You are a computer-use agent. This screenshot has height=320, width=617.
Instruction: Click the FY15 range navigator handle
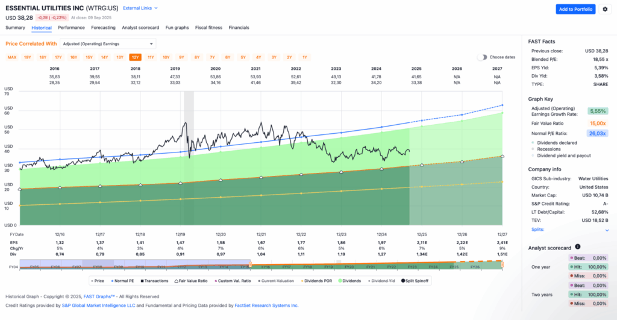coord(250,265)
